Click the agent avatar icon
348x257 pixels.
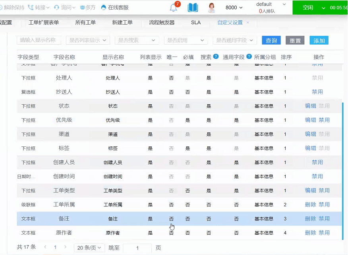click(212, 8)
